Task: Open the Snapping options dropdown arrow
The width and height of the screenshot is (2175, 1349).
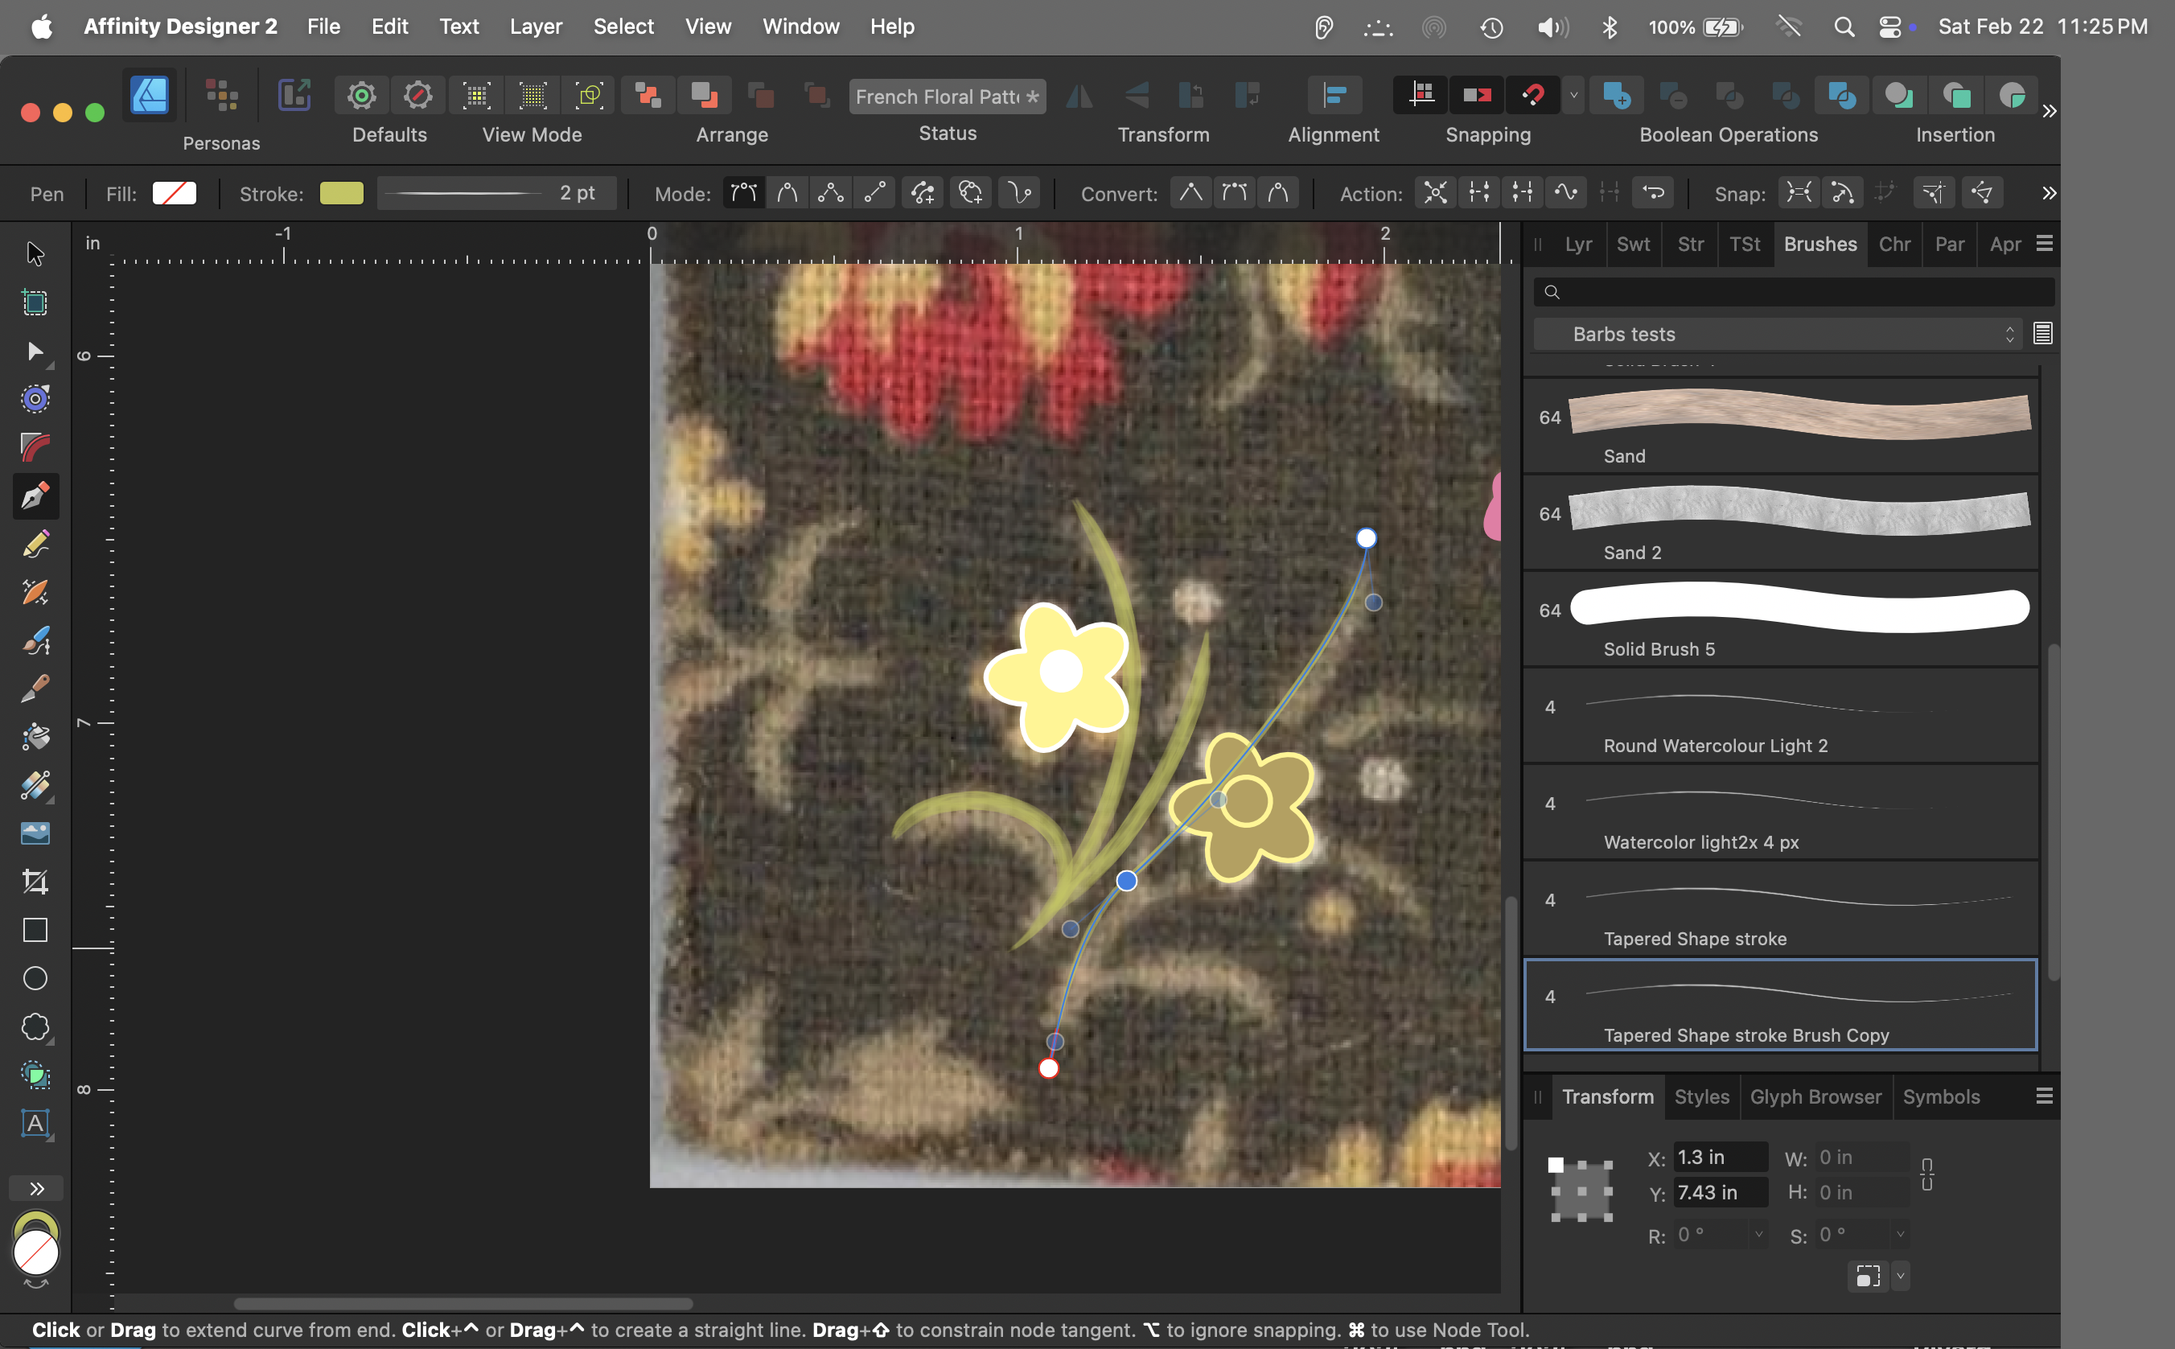Action: click(1573, 95)
